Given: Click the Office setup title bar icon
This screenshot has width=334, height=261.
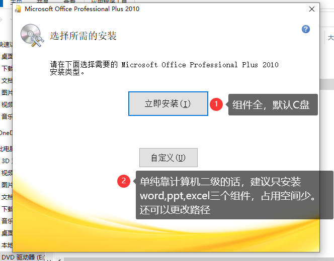Looking at the screenshot, I should 19,9.
